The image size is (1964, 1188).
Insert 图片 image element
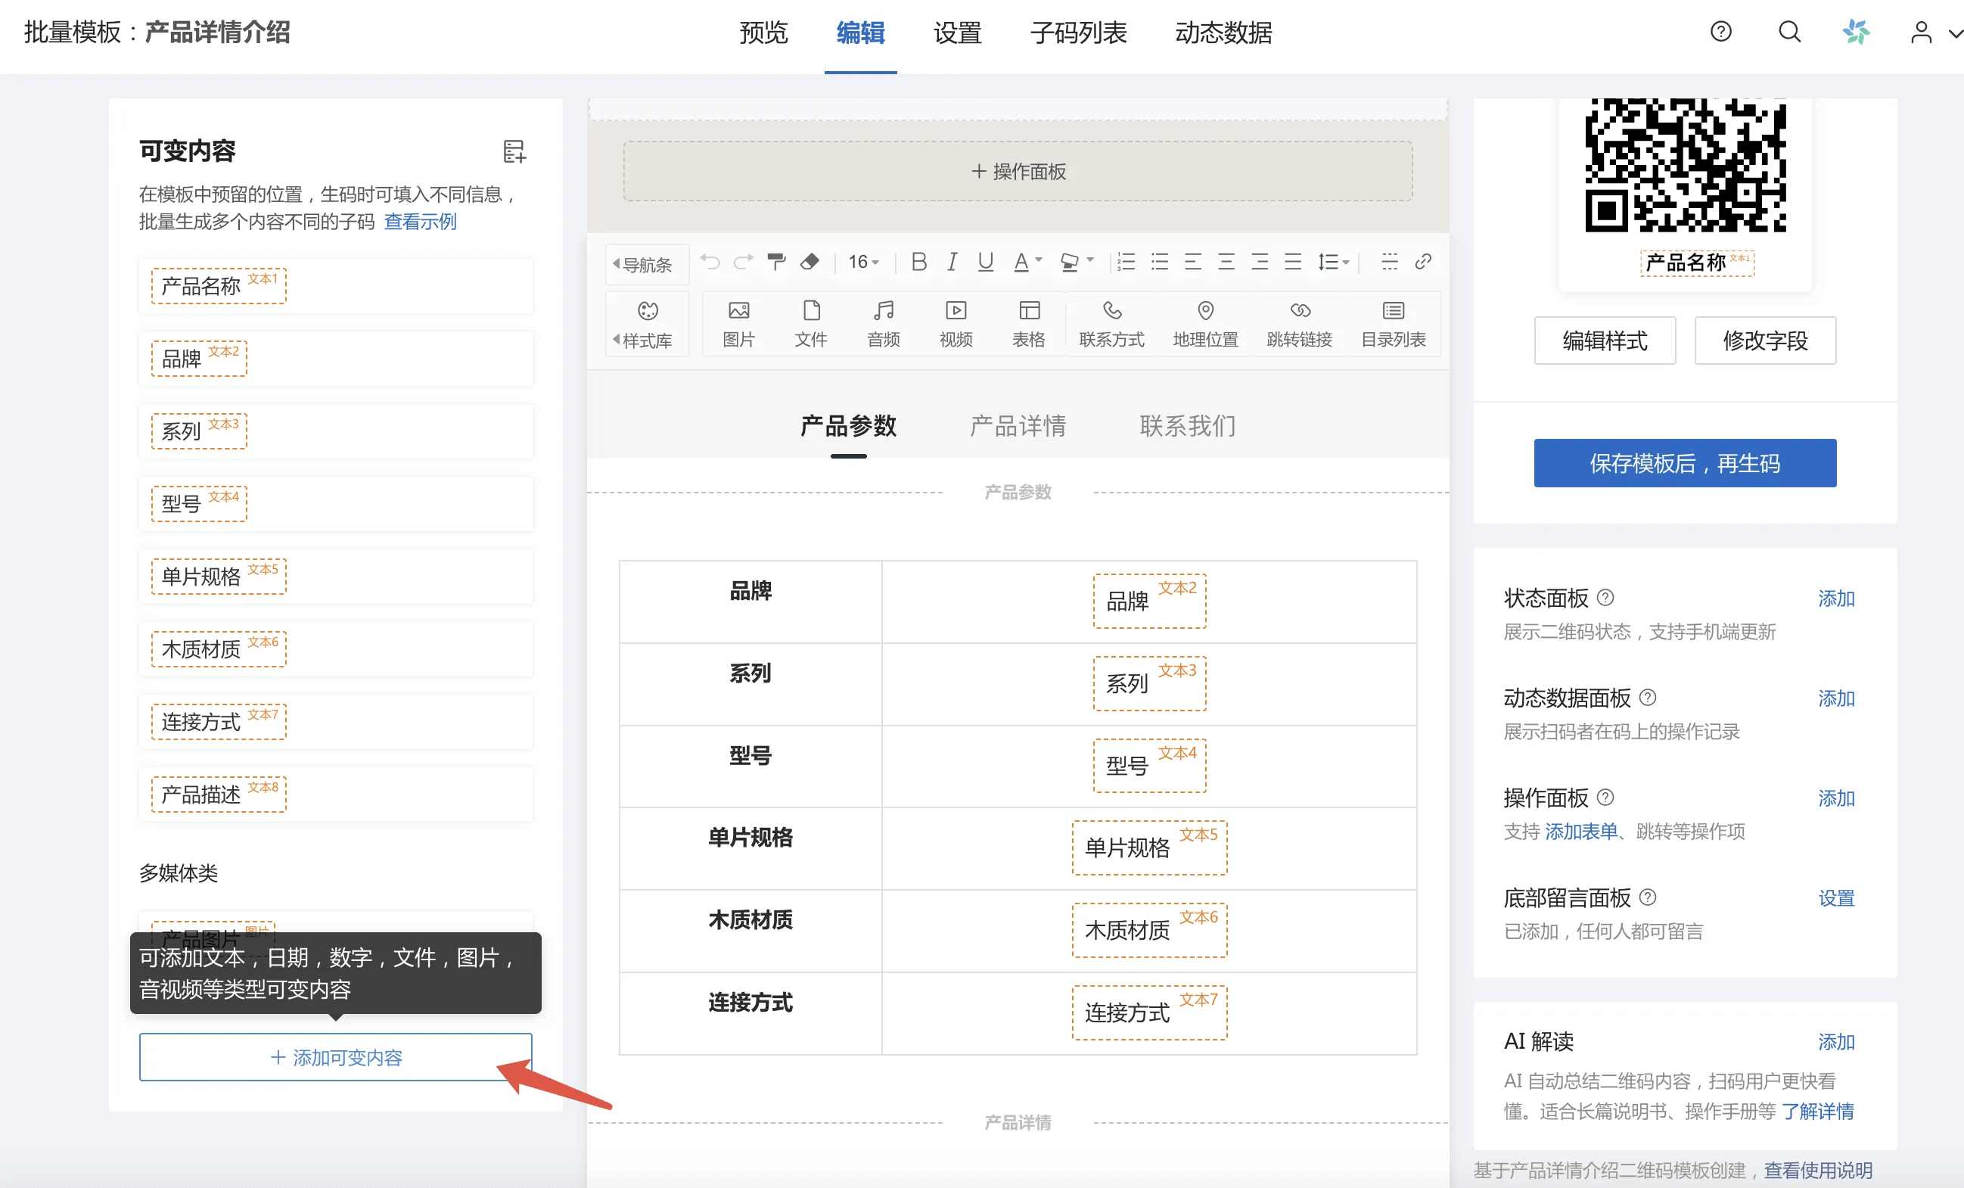[739, 324]
